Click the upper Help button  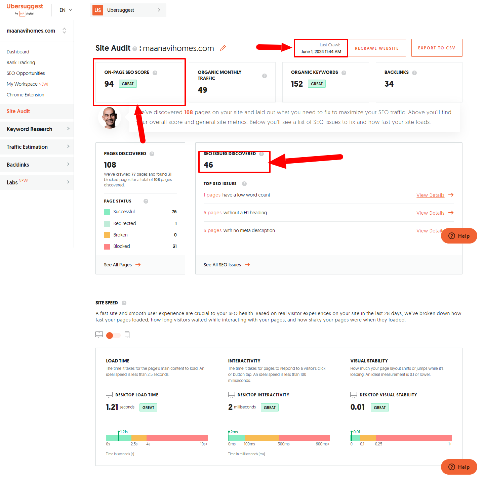tap(459, 236)
